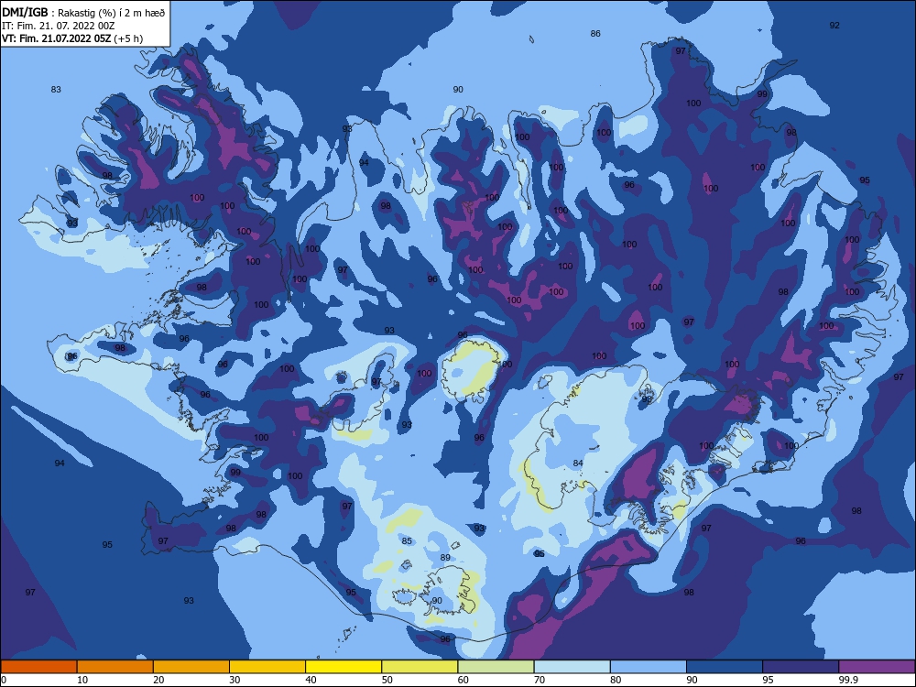The image size is (916, 687).
Task: Pick the amber 20–30 humidity legend swatch
Action: (191, 667)
